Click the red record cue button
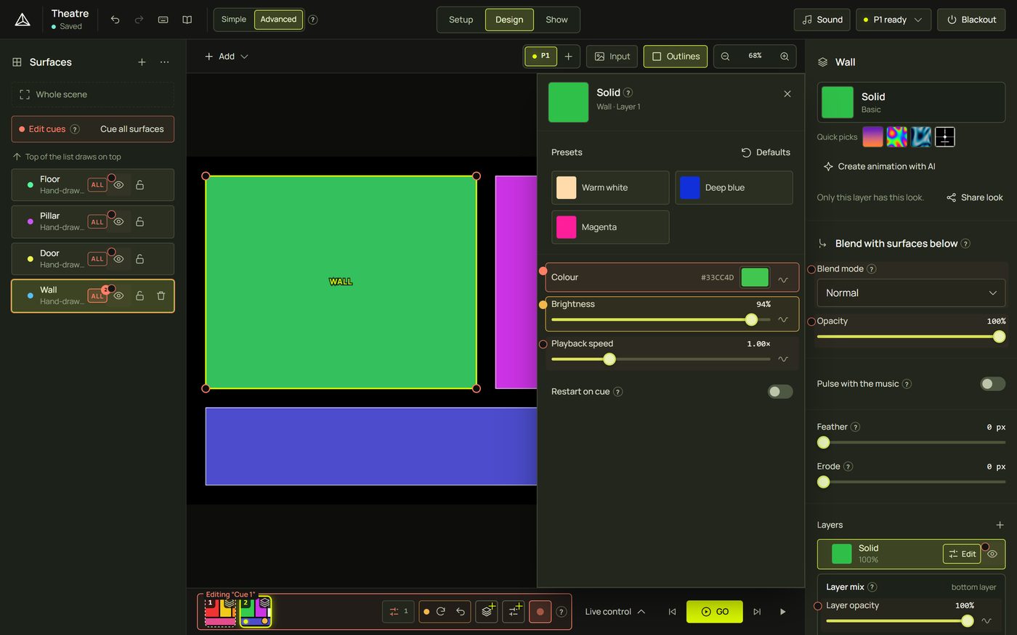 point(540,612)
